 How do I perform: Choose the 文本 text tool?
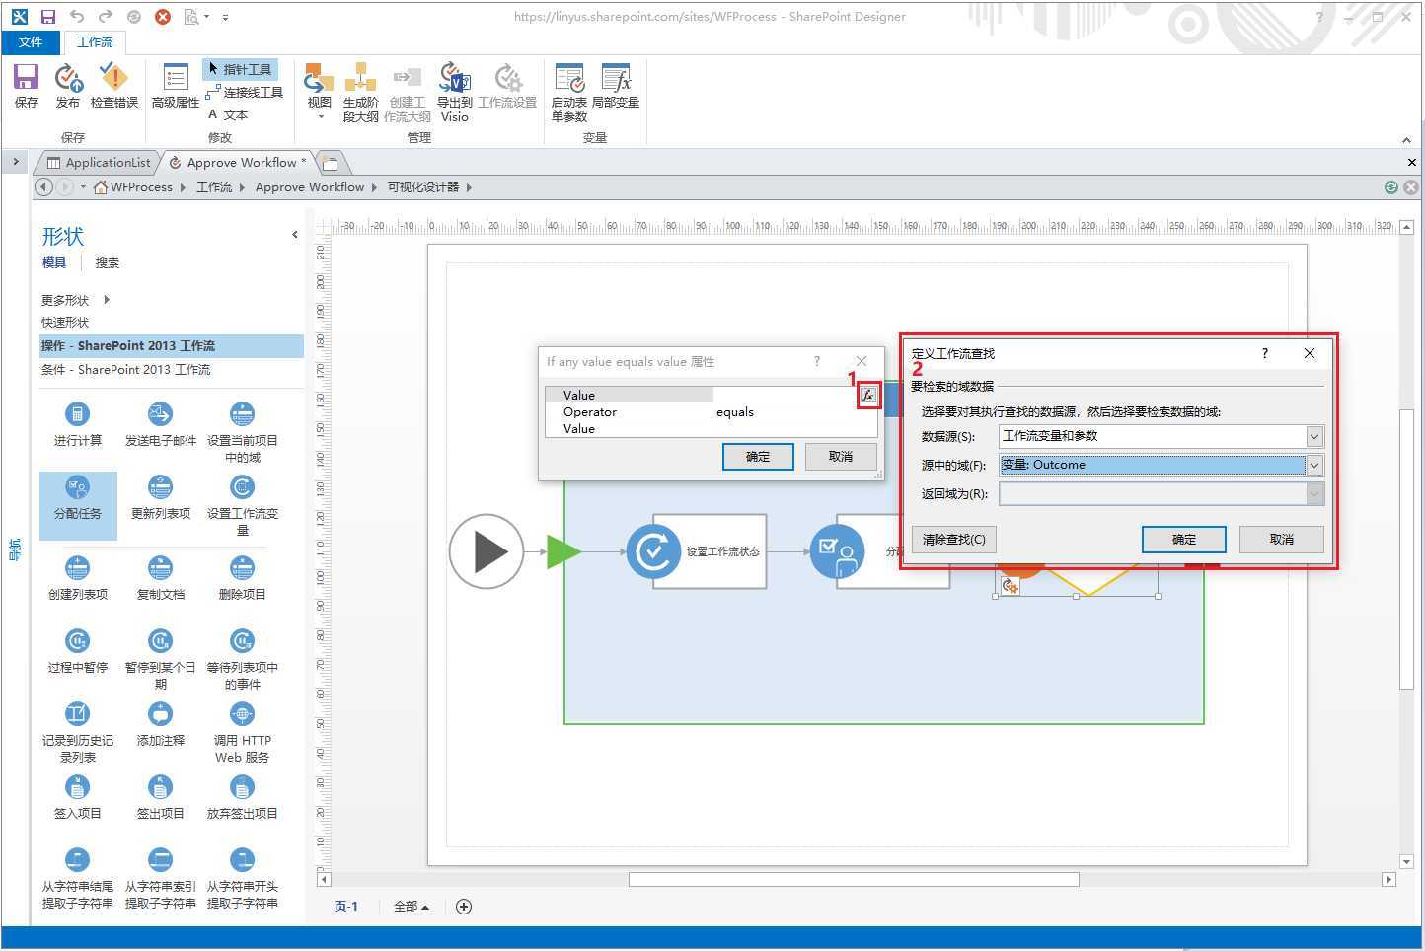[228, 114]
